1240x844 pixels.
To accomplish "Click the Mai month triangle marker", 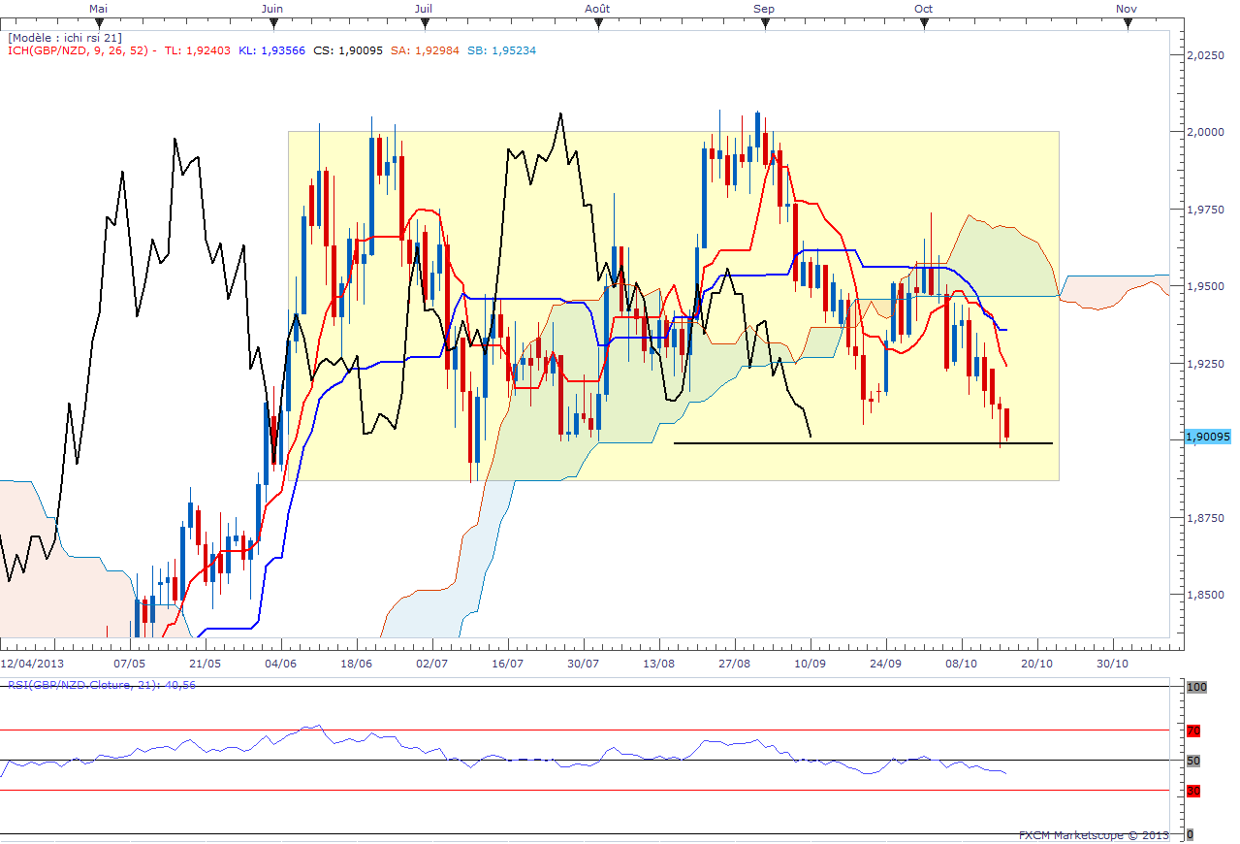I will pyautogui.click(x=98, y=22).
